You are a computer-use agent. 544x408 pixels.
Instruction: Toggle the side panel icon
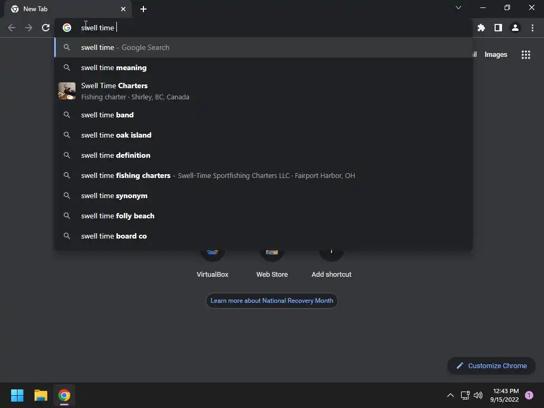point(498,28)
